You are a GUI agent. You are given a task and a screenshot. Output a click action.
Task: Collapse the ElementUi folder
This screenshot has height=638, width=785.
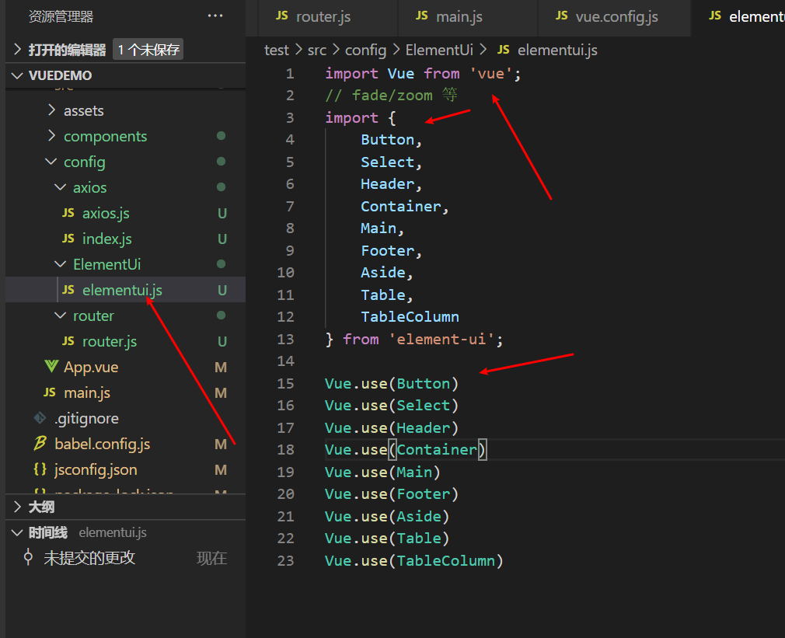coord(60,264)
